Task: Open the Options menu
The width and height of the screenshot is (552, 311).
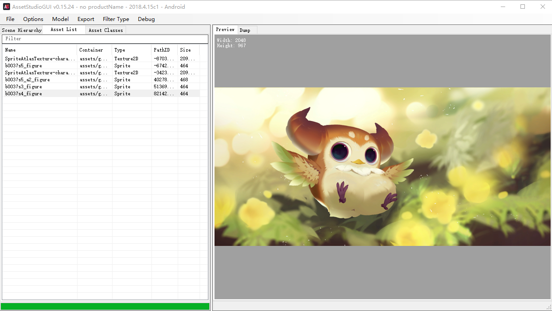Action: coord(33,19)
